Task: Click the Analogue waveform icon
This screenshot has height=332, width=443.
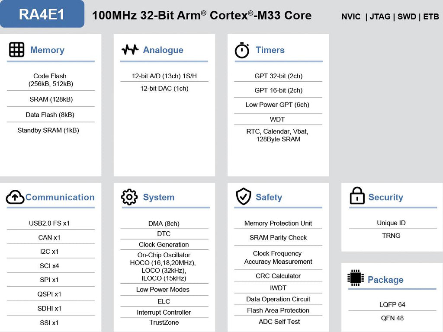Action: coord(130,50)
